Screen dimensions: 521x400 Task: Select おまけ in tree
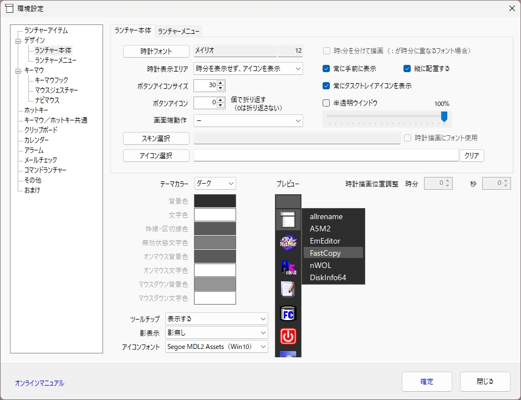(32, 190)
